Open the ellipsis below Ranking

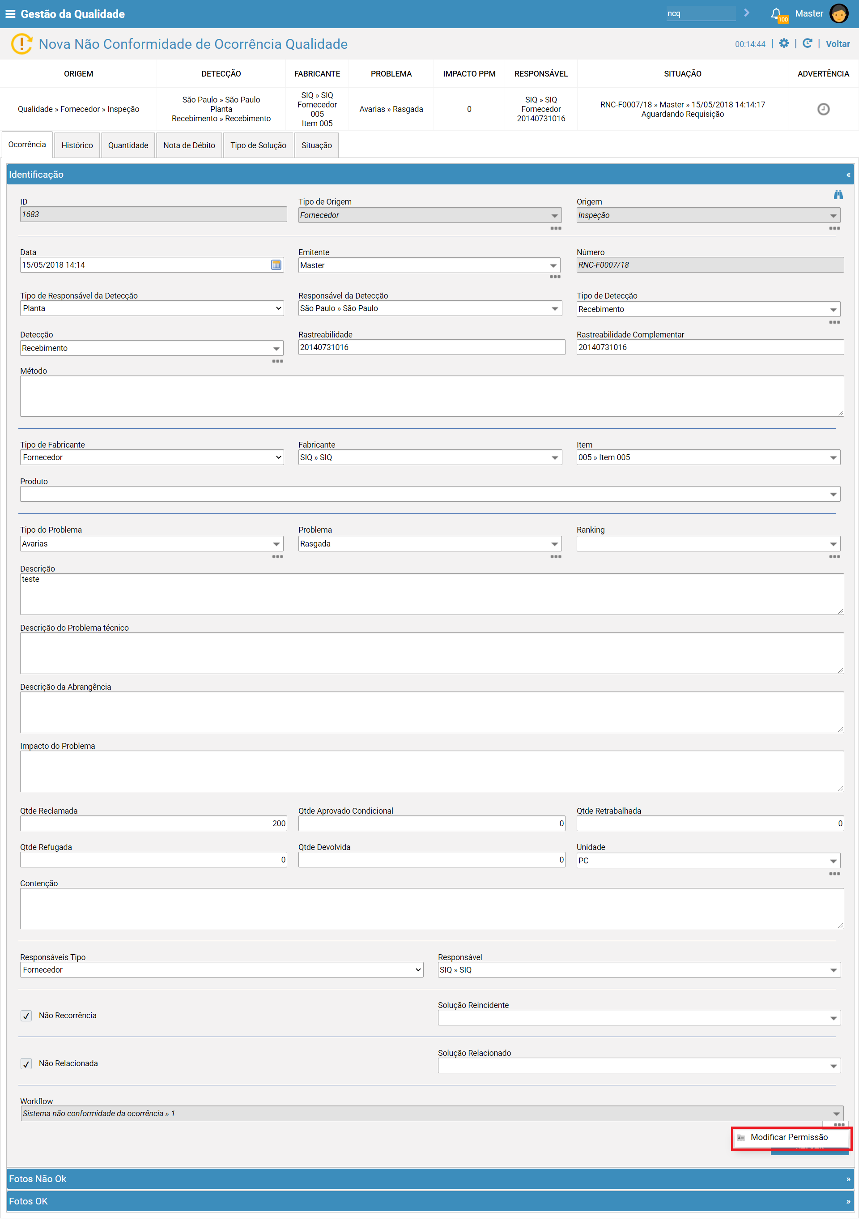click(x=834, y=557)
